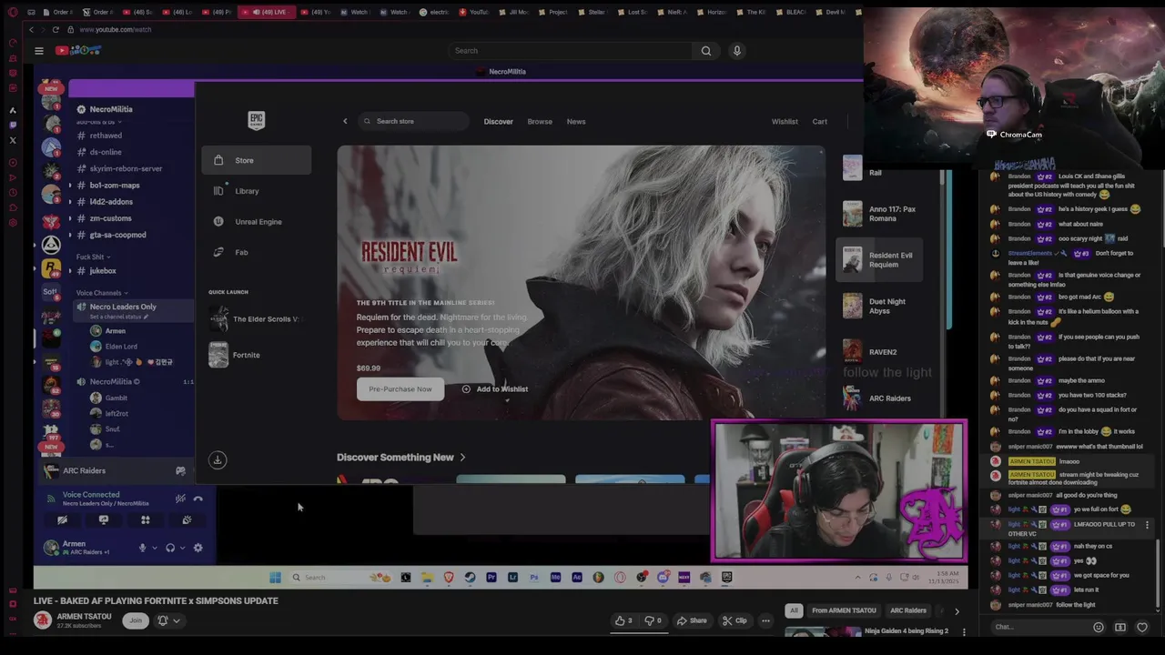
Task: Open the Super Chat dollar icon
Action: pyautogui.click(x=1120, y=627)
